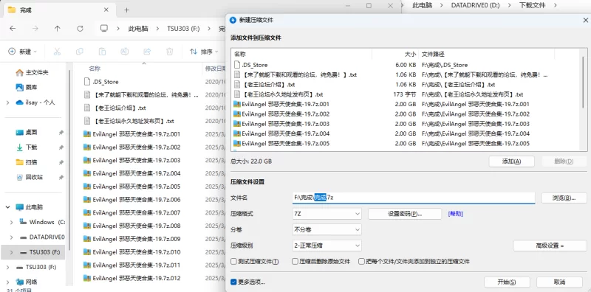Click the monitor icon in the Explorer address bar
The image size is (591, 292).
(104, 29)
